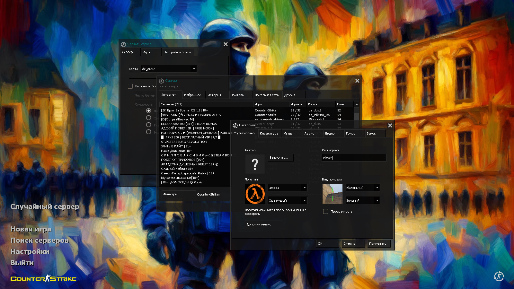Click the orange lambda logo preview
The height and width of the screenshot is (289, 514).
(x=255, y=194)
